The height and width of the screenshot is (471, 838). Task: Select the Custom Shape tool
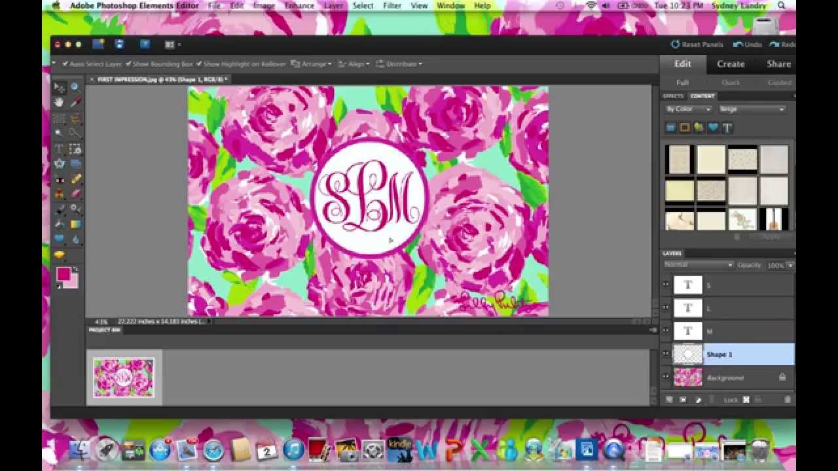click(x=59, y=239)
